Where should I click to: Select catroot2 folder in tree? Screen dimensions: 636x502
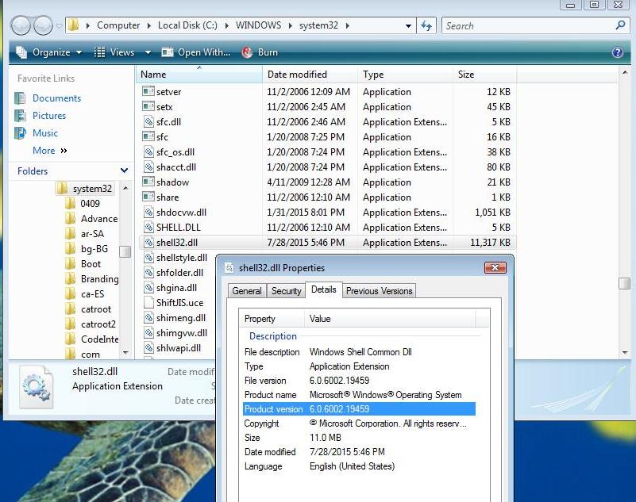click(x=98, y=324)
